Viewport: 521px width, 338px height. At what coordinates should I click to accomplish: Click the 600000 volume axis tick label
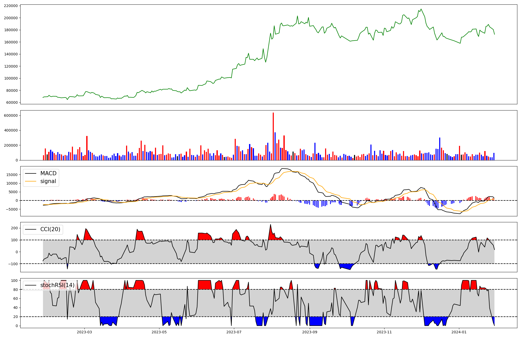point(11,115)
